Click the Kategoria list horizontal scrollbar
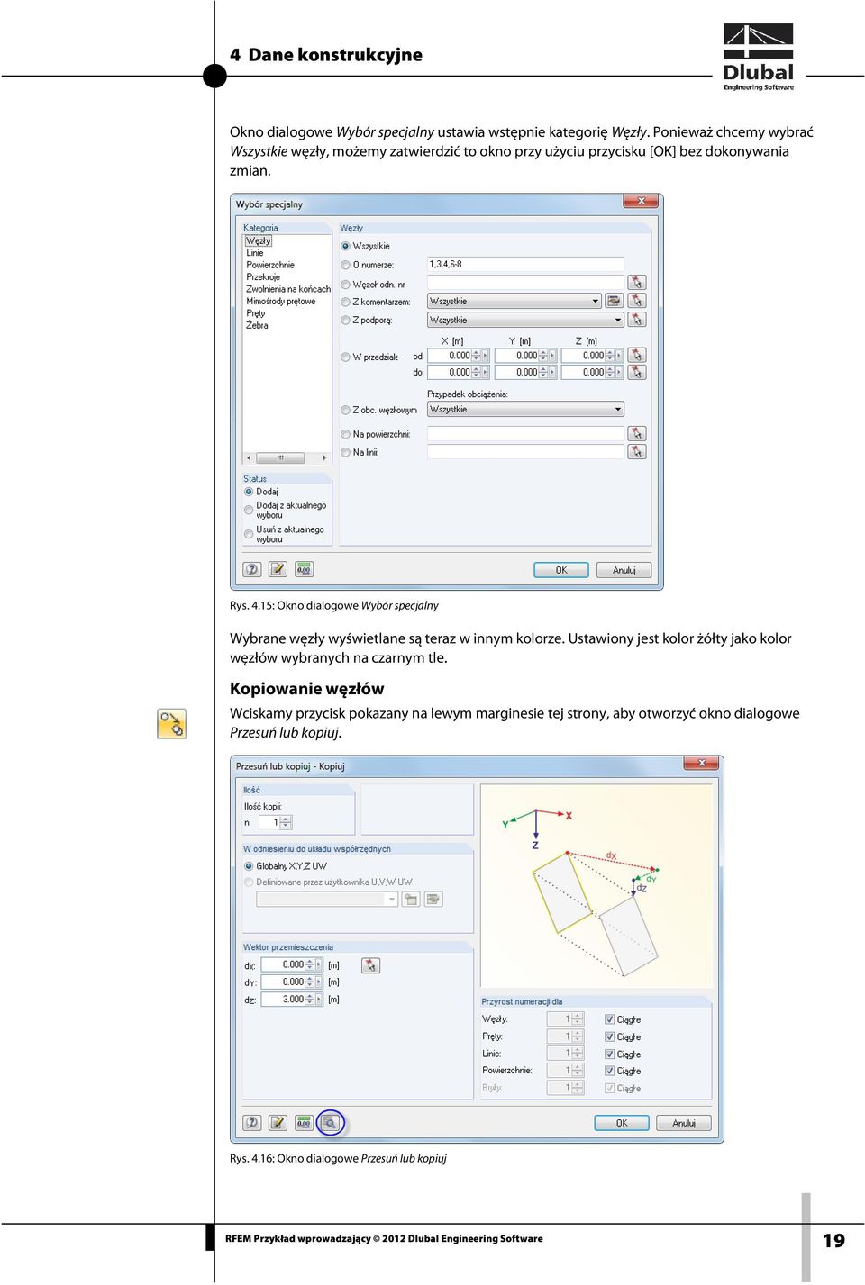The width and height of the screenshot is (865, 1285). click(287, 457)
